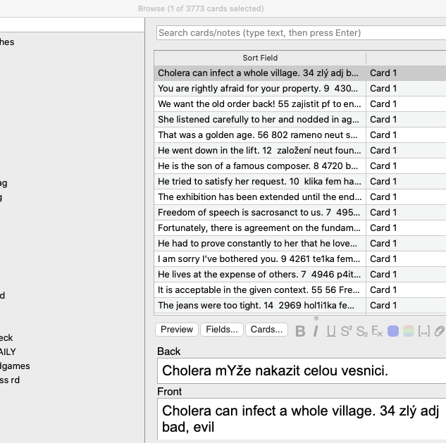
Task: Click the remove formatting icon
Action: pyautogui.click(x=377, y=331)
